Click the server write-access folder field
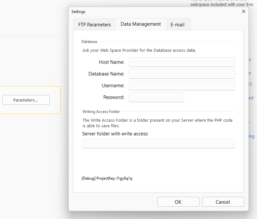The height and width of the screenshot is (219, 257). coord(159,144)
